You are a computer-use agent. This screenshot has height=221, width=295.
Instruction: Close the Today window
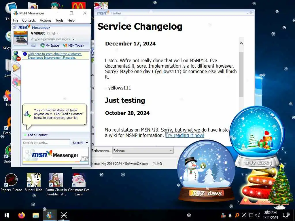[251, 13]
